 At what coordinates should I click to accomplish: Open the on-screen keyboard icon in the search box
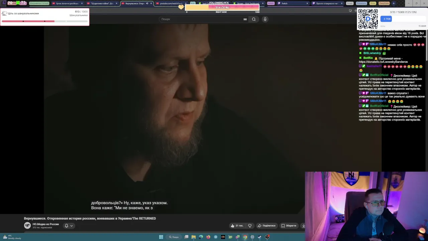(245, 19)
